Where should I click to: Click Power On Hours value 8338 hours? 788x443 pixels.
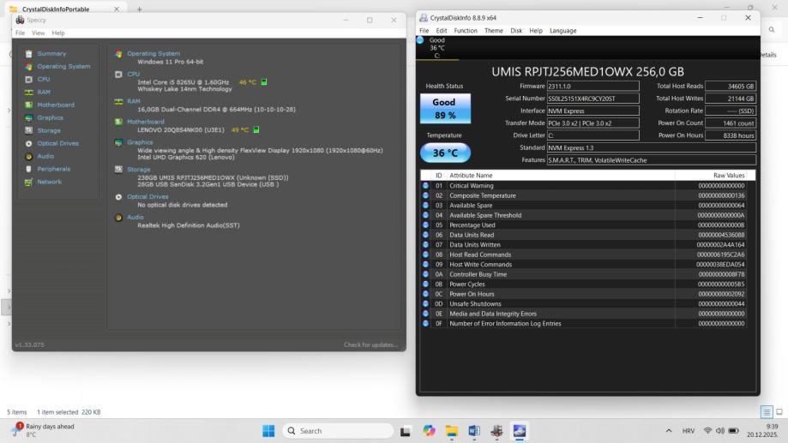731,135
